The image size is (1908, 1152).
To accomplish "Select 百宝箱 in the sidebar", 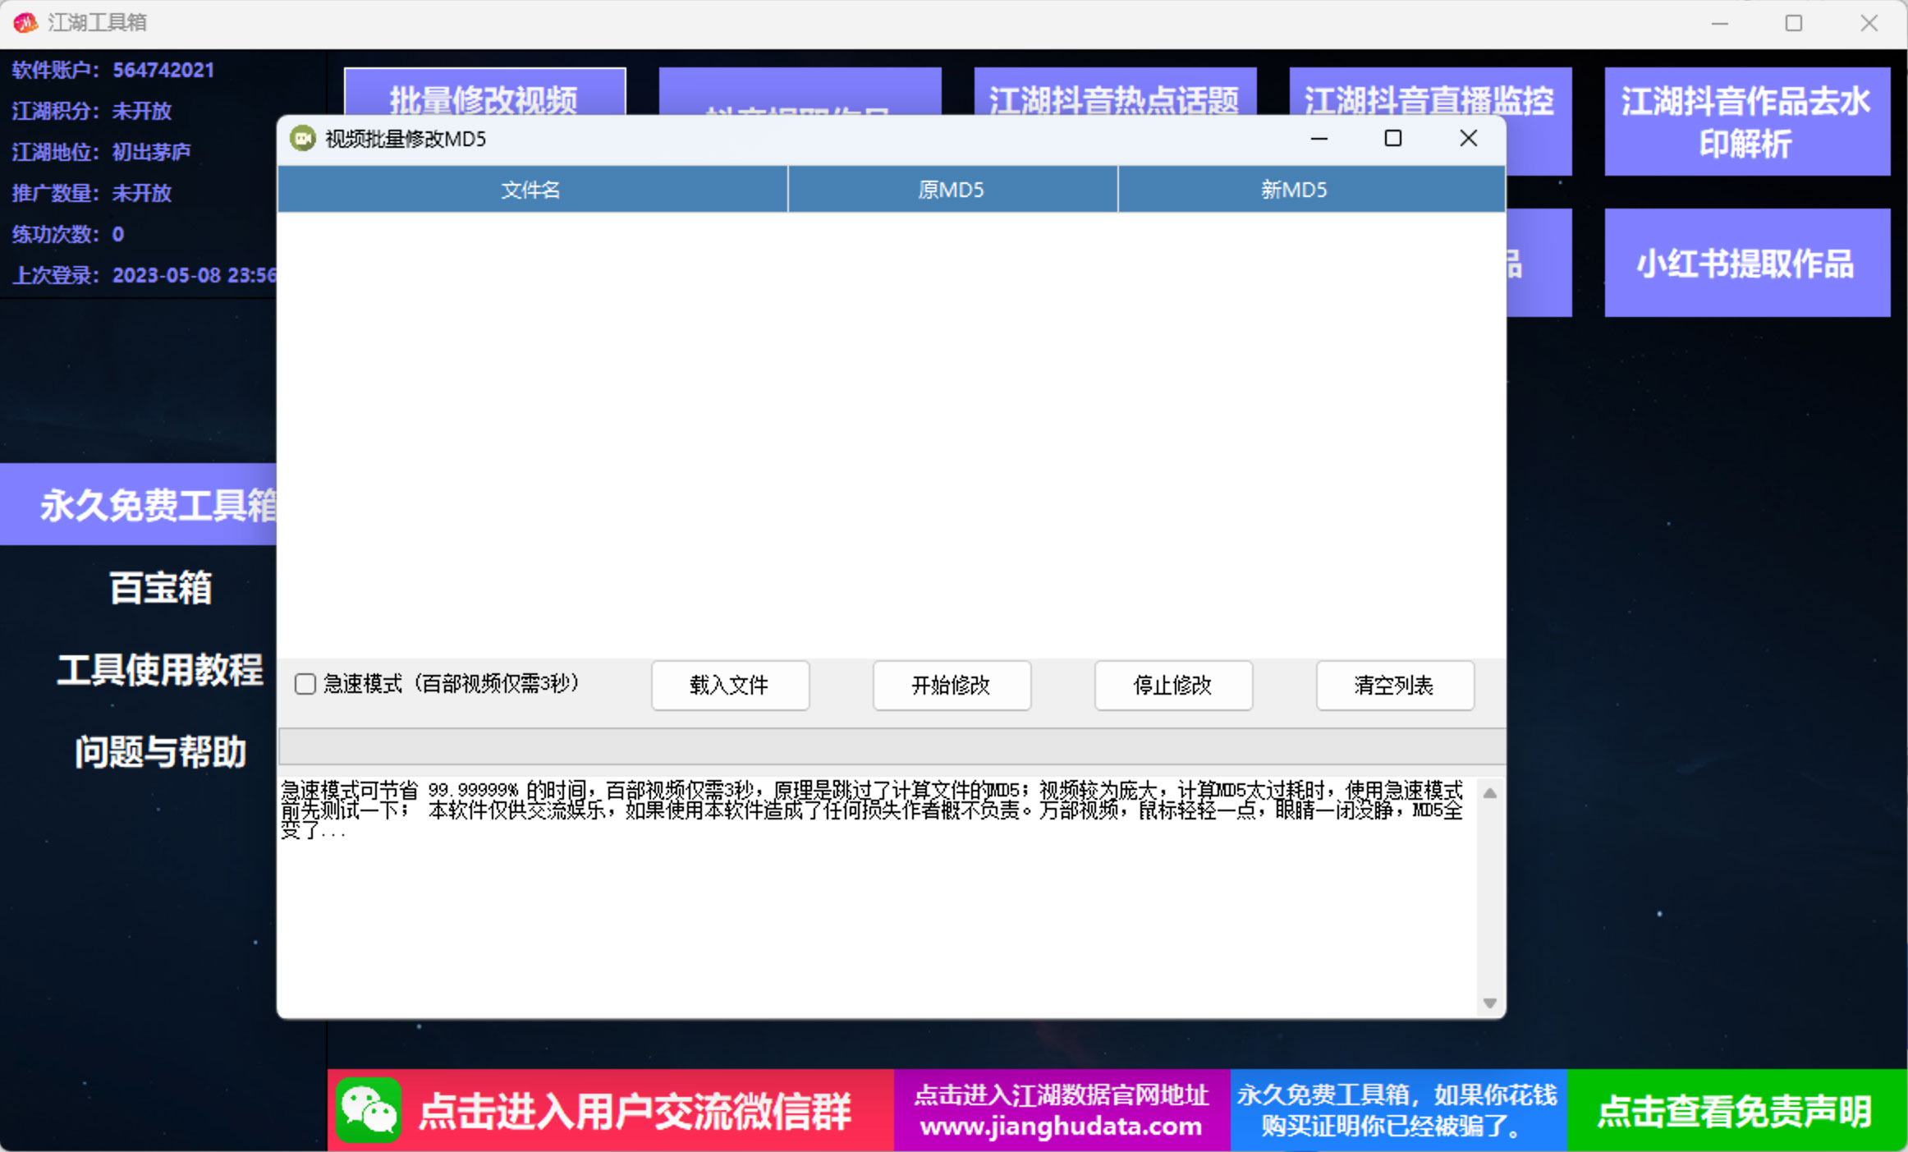I will pyautogui.click(x=159, y=588).
